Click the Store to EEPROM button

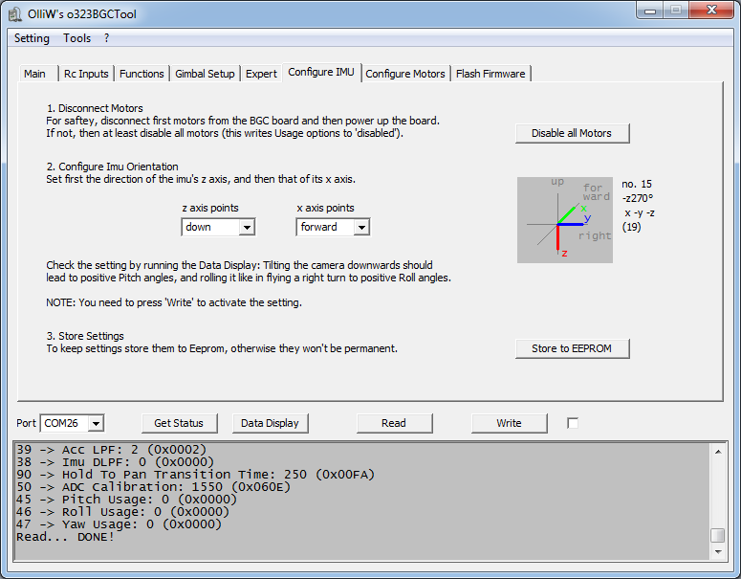572,348
